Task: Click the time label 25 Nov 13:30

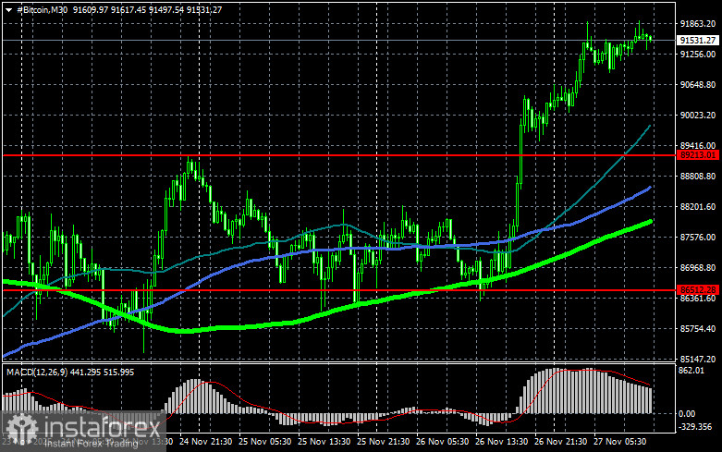Action: (324, 442)
